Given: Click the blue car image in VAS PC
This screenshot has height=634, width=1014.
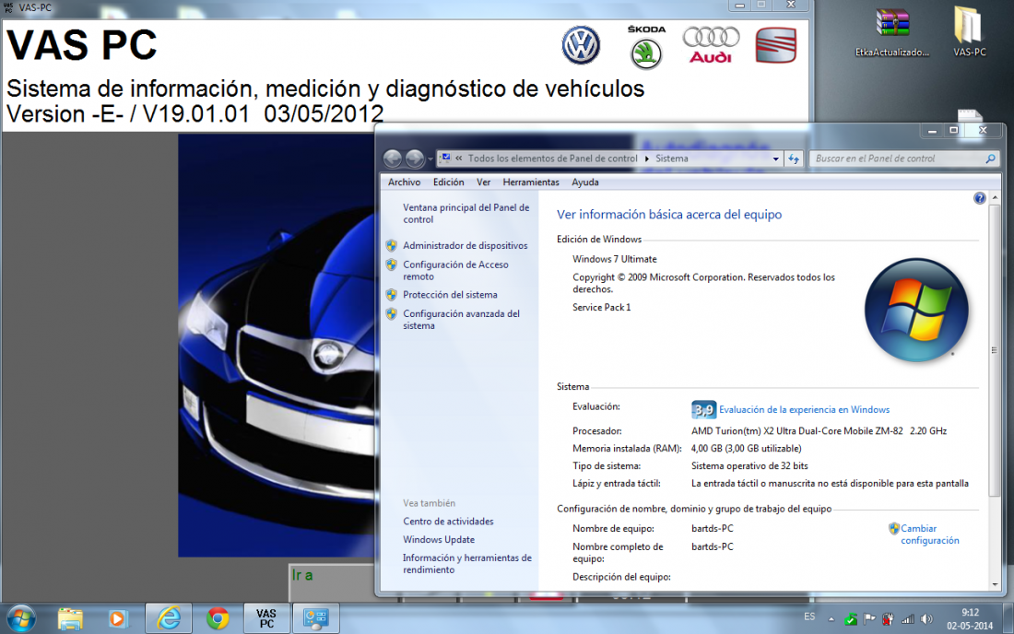Looking at the screenshot, I should tap(277, 346).
